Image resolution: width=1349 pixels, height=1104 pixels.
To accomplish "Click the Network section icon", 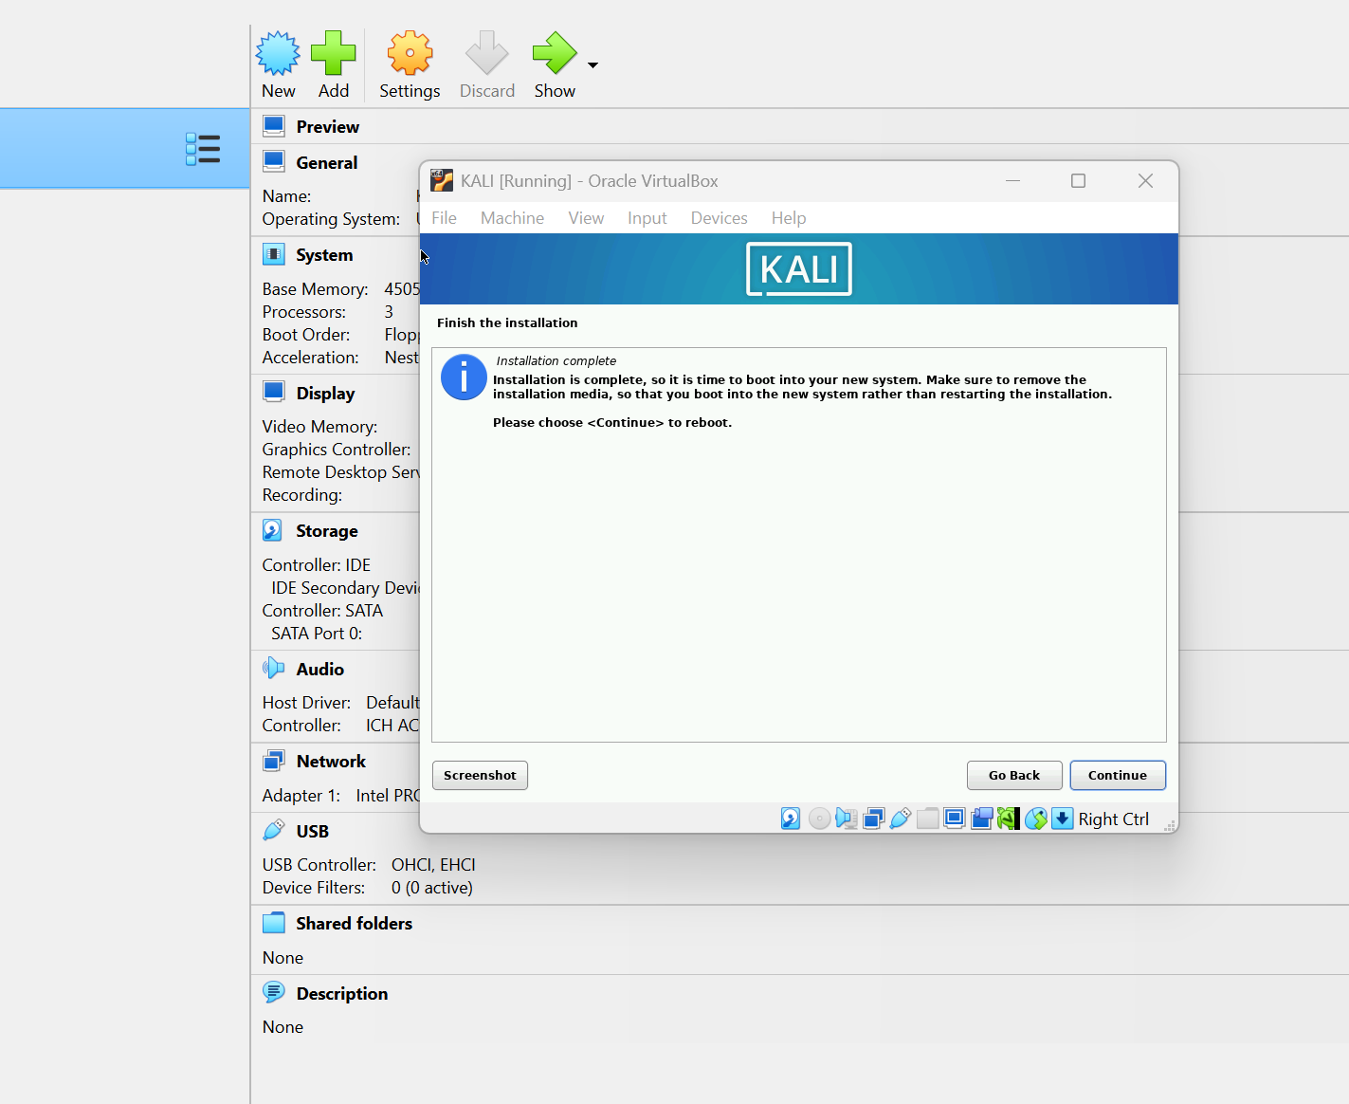I will pyautogui.click(x=274, y=761).
